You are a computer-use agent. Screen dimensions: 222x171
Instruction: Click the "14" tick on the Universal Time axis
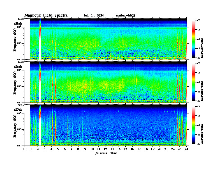coord(119,149)
